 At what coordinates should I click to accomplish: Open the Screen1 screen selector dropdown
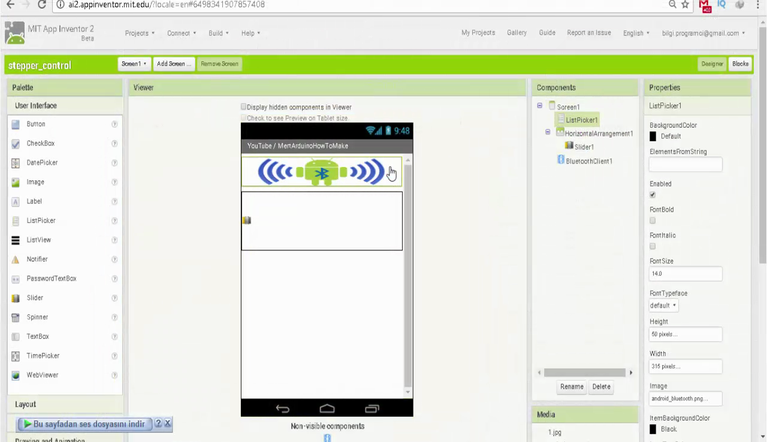point(134,64)
